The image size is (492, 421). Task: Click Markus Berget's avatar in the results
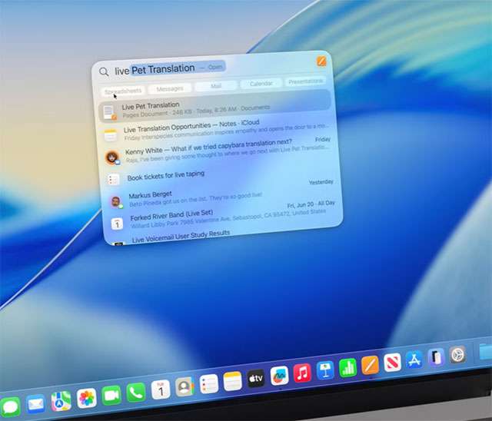(x=116, y=201)
